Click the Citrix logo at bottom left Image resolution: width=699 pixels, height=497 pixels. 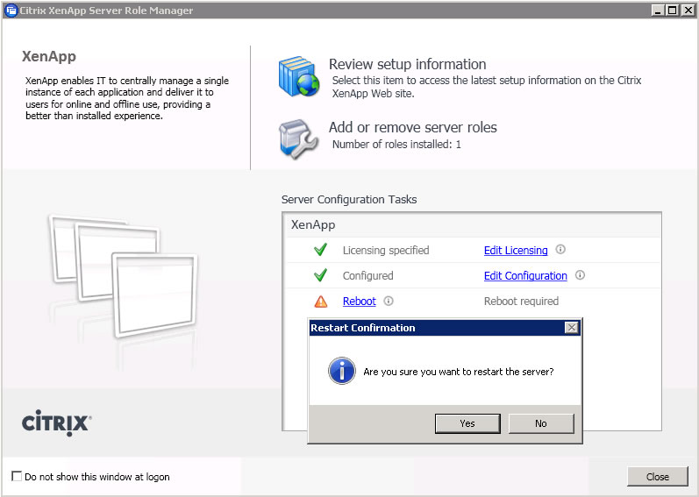tap(57, 422)
